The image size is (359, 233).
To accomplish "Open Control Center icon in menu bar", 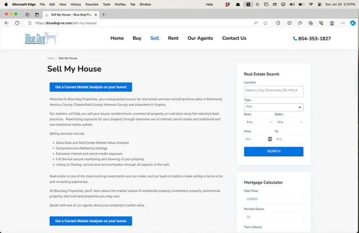I will coord(320,4).
